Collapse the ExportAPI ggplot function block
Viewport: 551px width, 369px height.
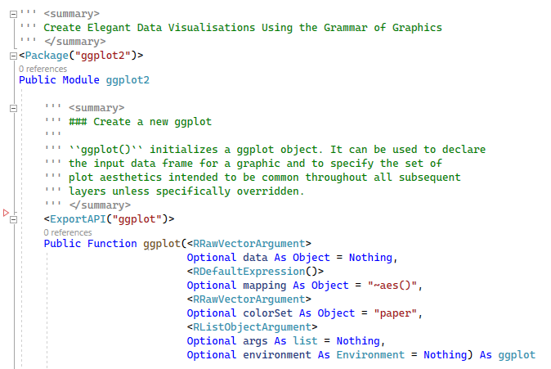click(x=12, y=219)
